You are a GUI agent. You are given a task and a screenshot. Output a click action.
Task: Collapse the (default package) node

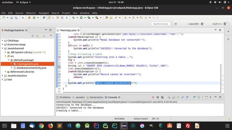point(8,60)
